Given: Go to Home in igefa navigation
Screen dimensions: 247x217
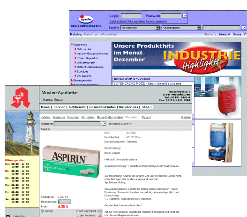Looking at the screenshot, I should pyautogui.click(x=237, y=34).
